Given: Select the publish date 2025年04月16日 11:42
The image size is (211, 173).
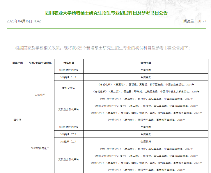Looking at the screenshot, I should [x=24, y=21].
